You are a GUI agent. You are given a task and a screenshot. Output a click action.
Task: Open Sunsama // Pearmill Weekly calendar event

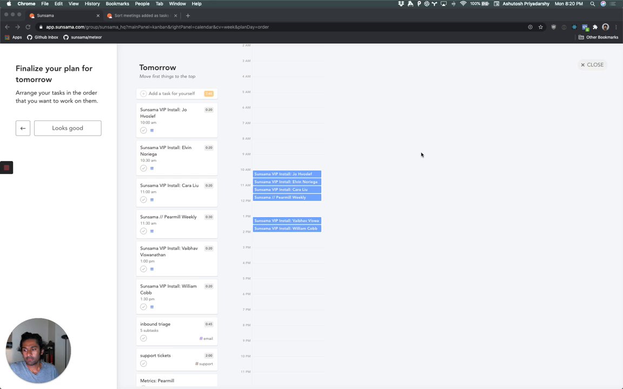tap(287, 197)
